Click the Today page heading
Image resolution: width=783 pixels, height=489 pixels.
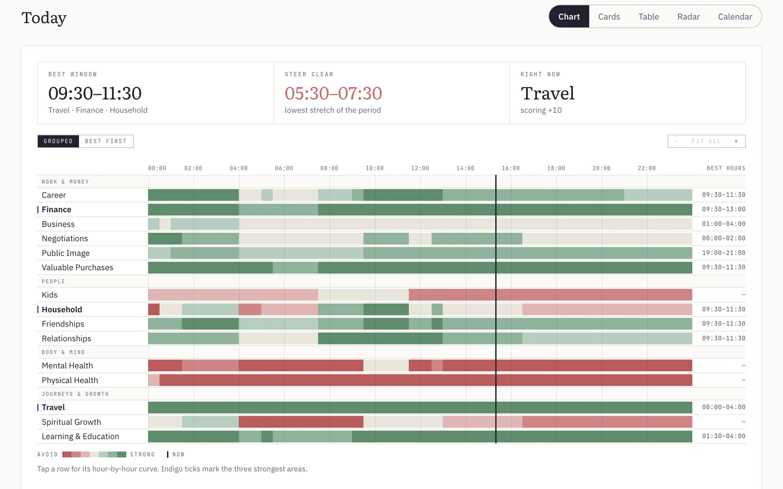[44, 18]
